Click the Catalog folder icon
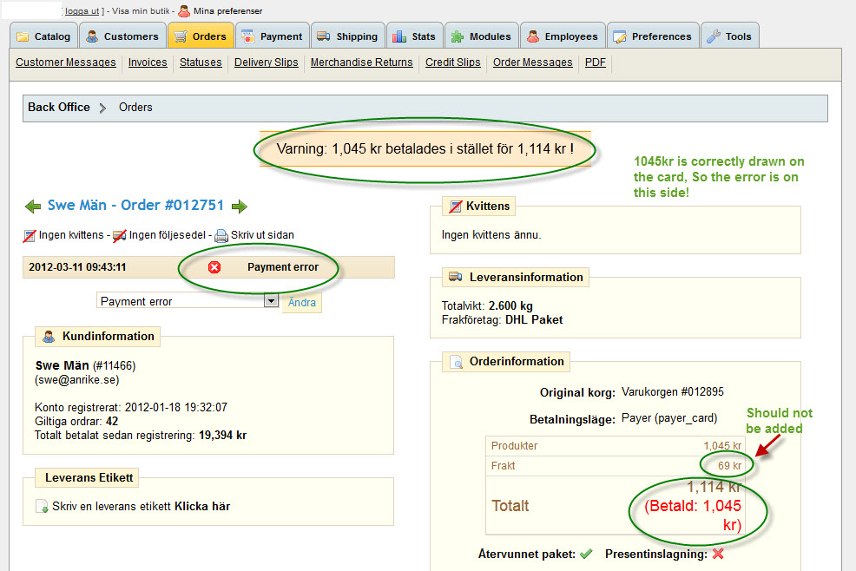The height and width of the screenshot is (571, 856). 23,36
